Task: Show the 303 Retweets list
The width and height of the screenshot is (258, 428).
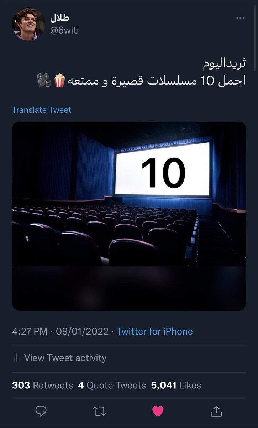Action: [x=42, y=386]
